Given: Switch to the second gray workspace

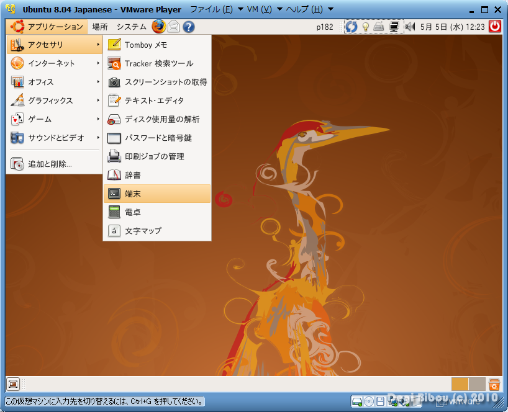Looking at the screenshot, I should [477, 384].
